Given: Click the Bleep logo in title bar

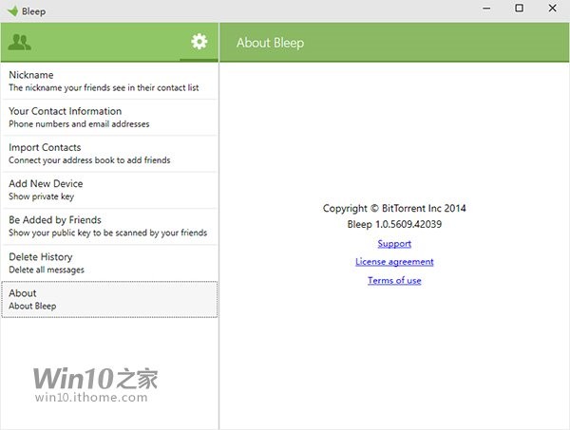Looking at the screenshot, I should pyautogui.click(x=12, y=10).
